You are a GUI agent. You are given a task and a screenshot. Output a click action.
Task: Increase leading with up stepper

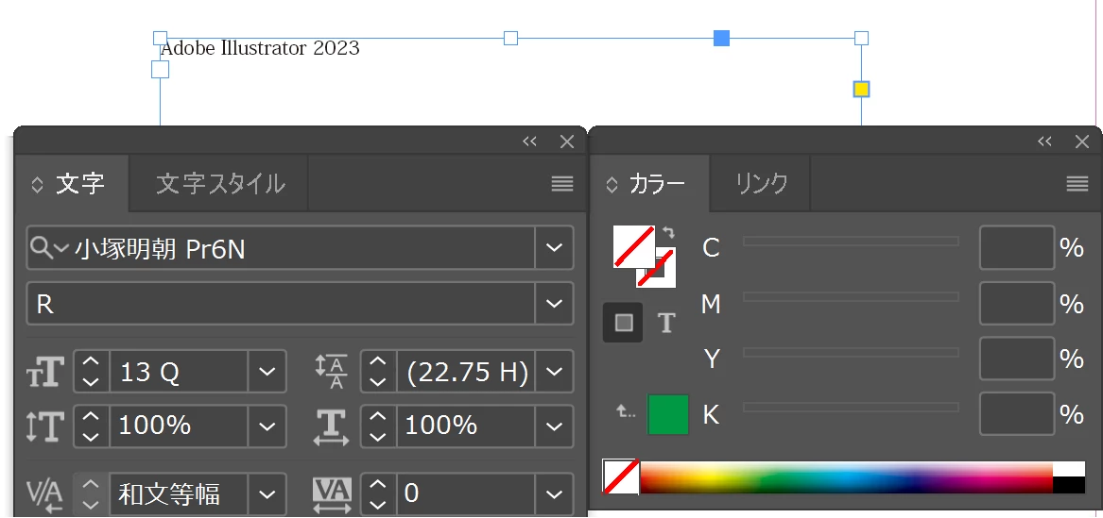(378, 363)
